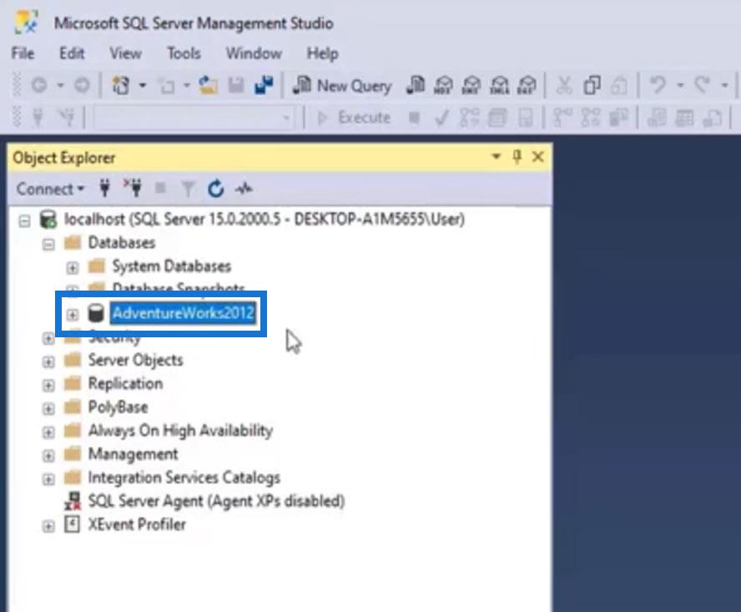Viewport: 741px width, 612px height.
Task: Expand the PolyBase folder
Action: point(48,408)
